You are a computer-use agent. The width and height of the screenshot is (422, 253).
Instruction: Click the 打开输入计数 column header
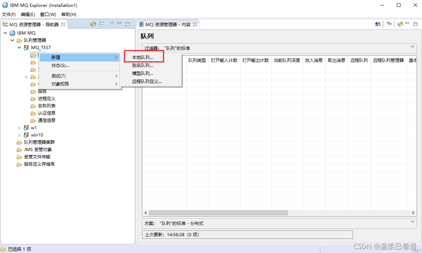(225, 60)
